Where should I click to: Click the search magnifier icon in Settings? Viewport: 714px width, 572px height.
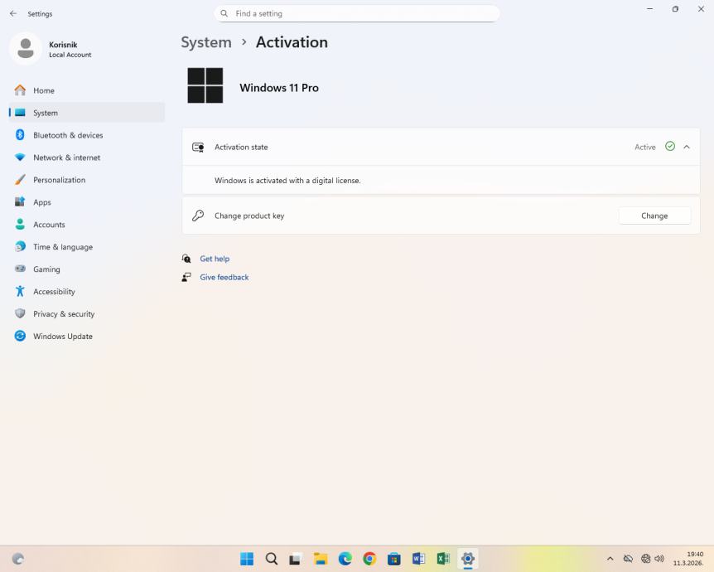(x=224, y=13)
